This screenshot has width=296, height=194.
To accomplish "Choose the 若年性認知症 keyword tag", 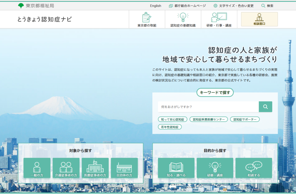I will click(x=170, y=127).
